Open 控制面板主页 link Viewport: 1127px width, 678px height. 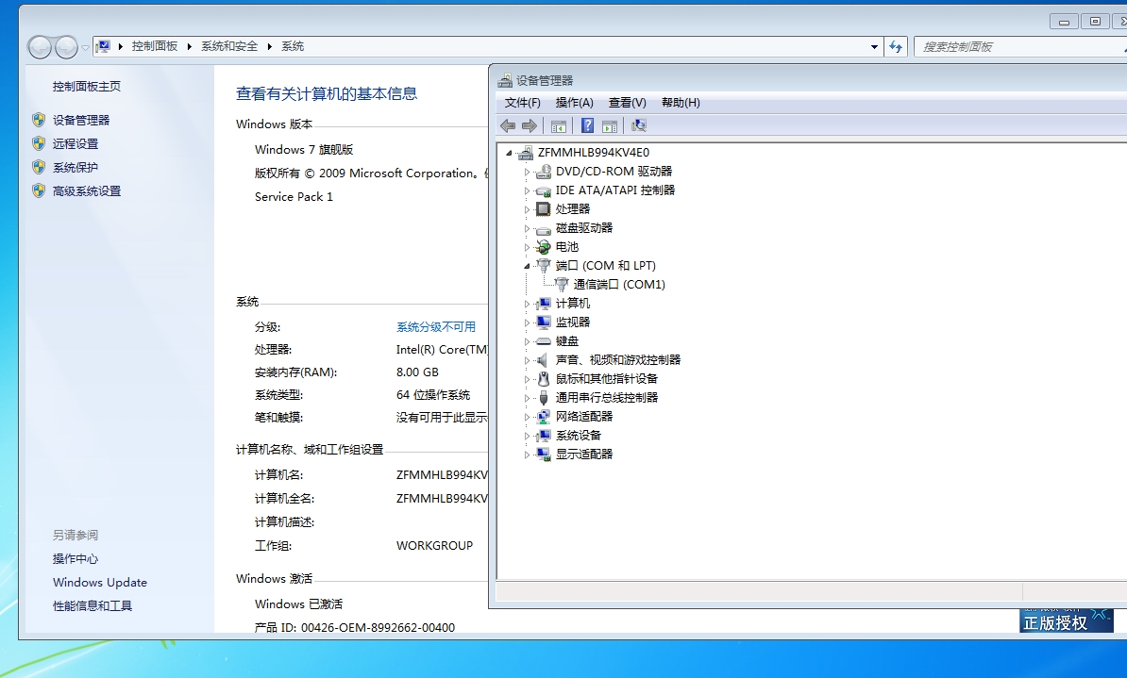(x=87, y=86)
